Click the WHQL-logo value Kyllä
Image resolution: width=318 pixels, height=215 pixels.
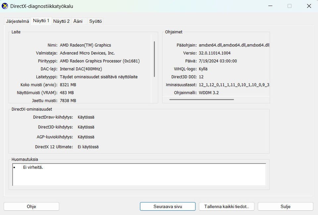(x=203, y=69)
